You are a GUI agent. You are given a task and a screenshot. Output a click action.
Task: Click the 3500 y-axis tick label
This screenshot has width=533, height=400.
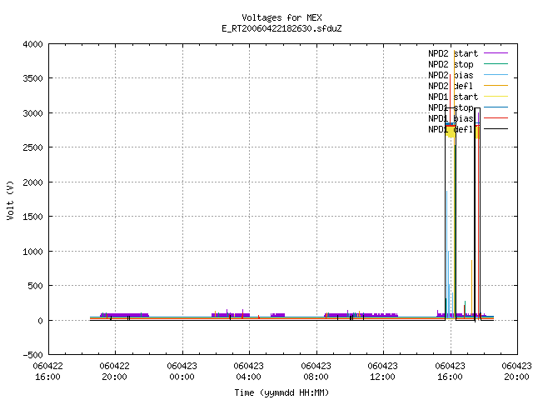33,78
